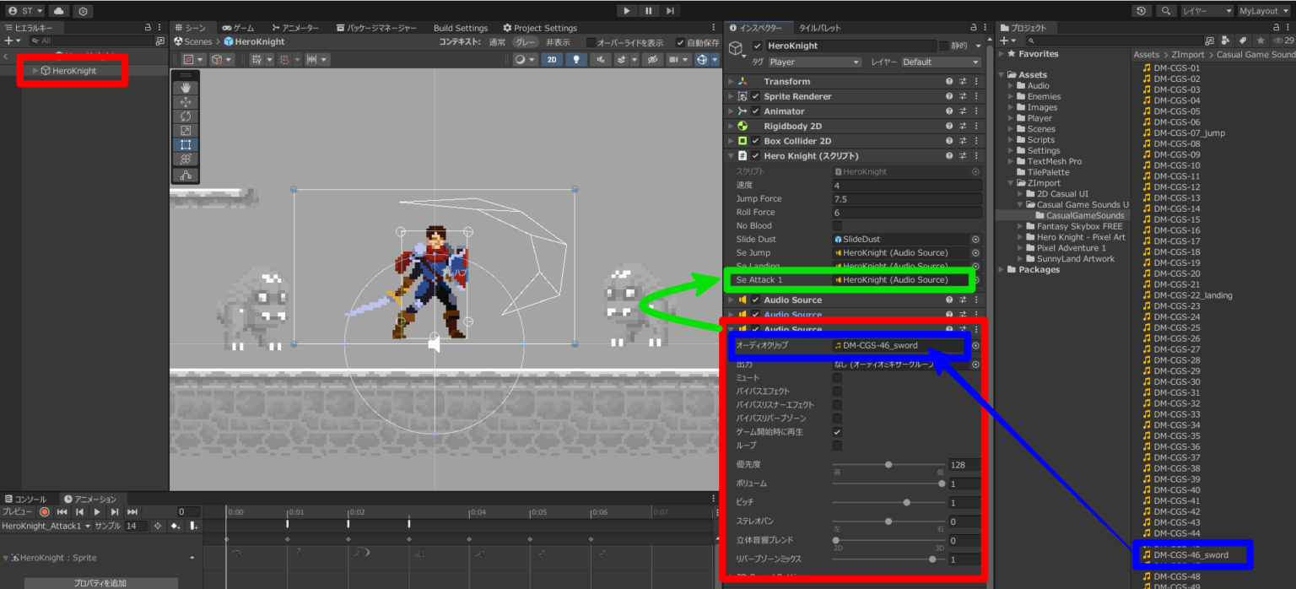Select the Rect transform tool
This screenshot has width=1296, height=589.
point(185,143)
